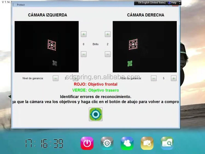Image resolution: width=205 pixels, height=154 pixels.
Task: Click the left camera view
Action: 47,47
